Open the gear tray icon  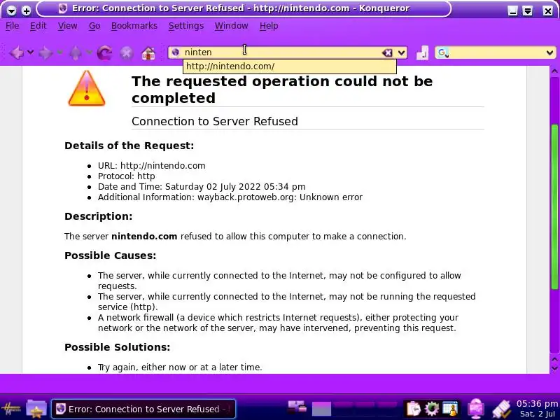click(431, 409)
